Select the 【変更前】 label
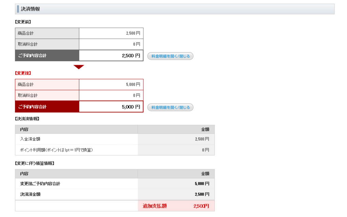The image size is (347, 217). [x=23, y=22]
